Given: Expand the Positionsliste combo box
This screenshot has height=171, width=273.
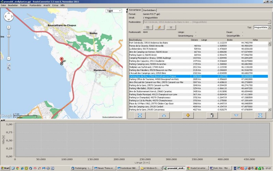Looking at the screenshot, I should (269, 22).
